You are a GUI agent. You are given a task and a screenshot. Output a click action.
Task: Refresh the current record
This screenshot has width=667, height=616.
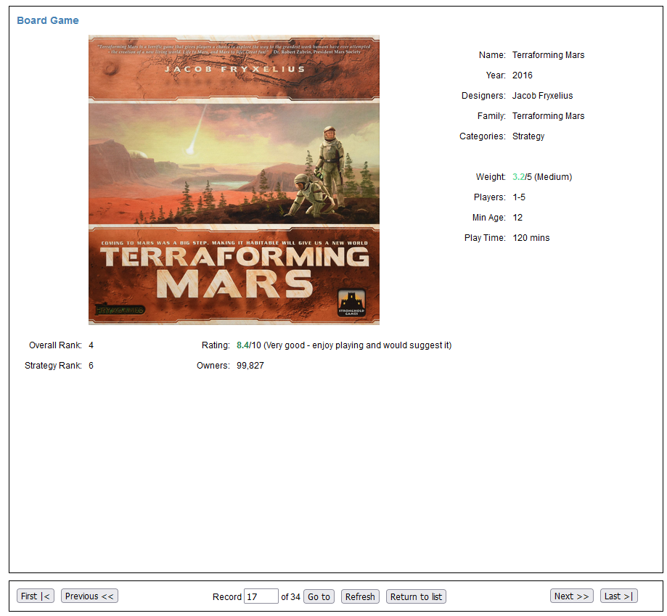pyautogui.click(x=360, y=596)
